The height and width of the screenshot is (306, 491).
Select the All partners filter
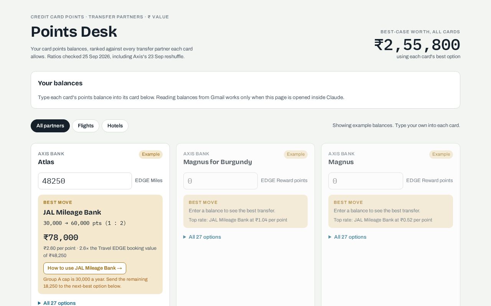coord(50,126)
